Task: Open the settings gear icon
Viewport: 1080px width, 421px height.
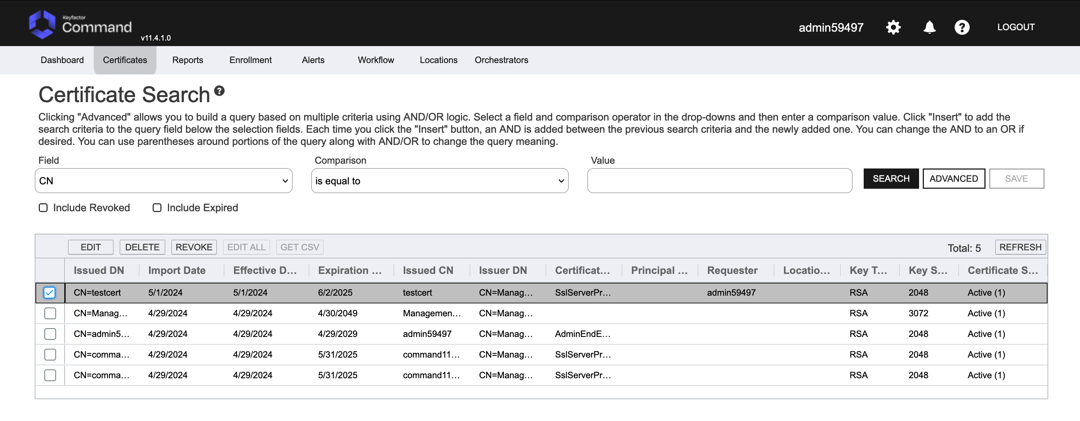Action: [893, 27]
